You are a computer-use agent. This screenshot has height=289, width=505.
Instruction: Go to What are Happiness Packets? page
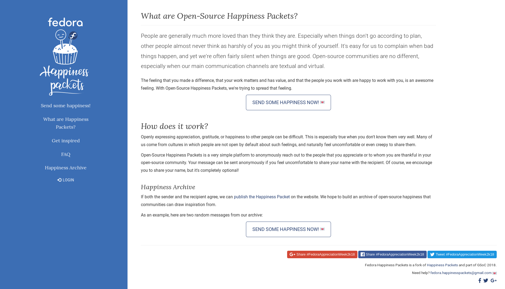pos(65,123)
